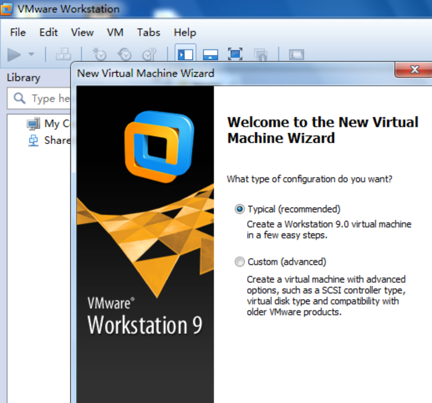Click the Power On play icon

pyautogui.click(x=14, y=54)
